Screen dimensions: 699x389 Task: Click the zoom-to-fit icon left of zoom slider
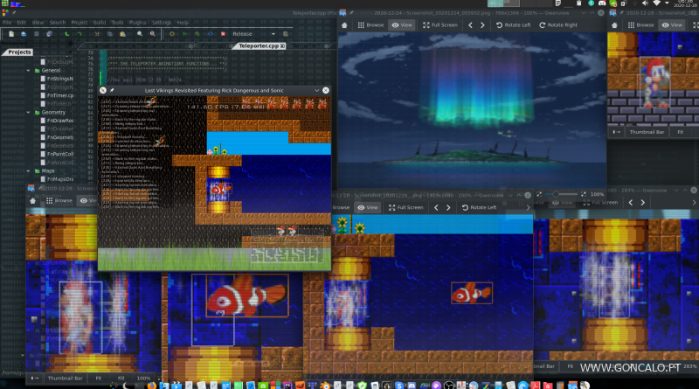coord(539,194)
